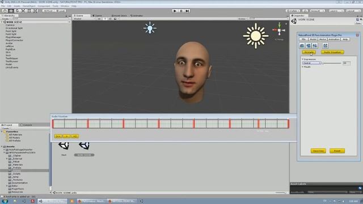
Task: Click the Play button
Action: point(175,11)
